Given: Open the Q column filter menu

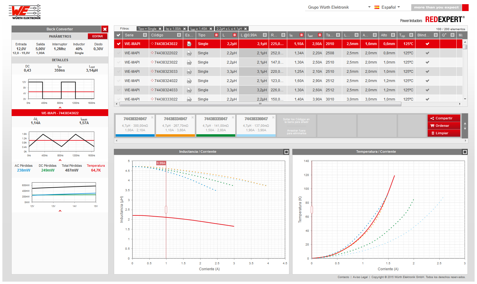Looking at the screenshot, I should click(x=452, y=35).
